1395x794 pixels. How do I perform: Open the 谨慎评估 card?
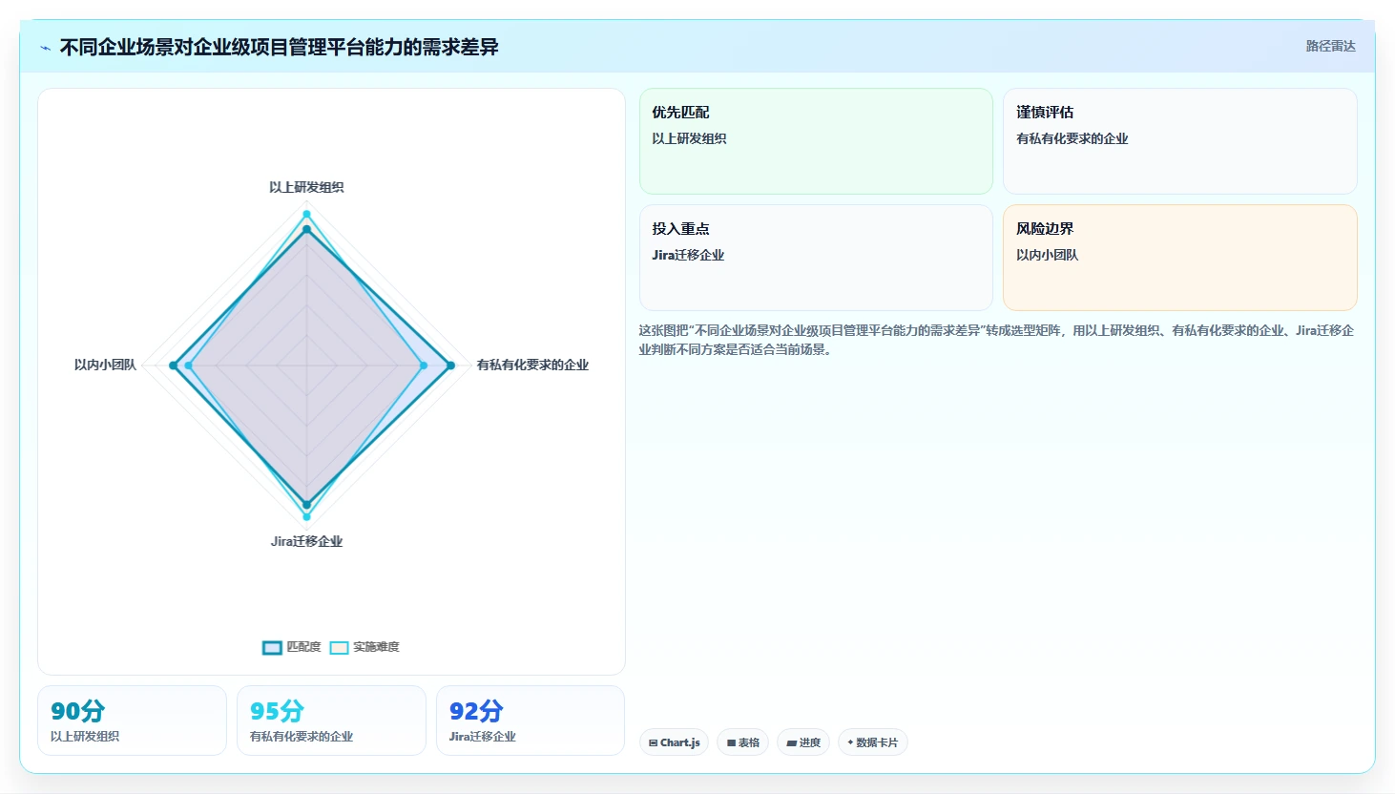(1179, 141)
